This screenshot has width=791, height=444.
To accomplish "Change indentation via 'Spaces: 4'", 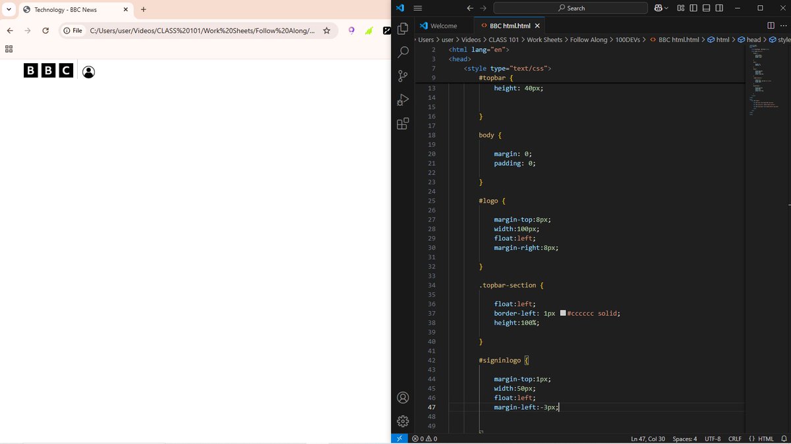I will [x=685, y=439].
